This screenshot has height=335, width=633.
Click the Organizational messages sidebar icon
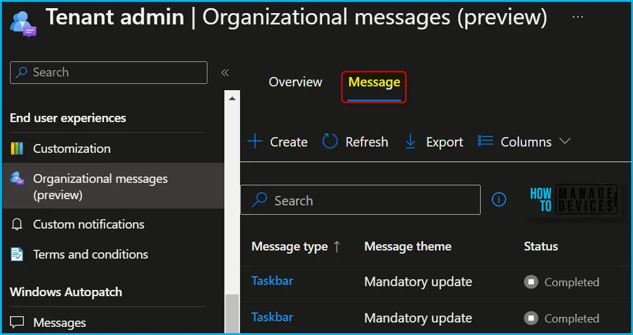[x=17, y=178]
